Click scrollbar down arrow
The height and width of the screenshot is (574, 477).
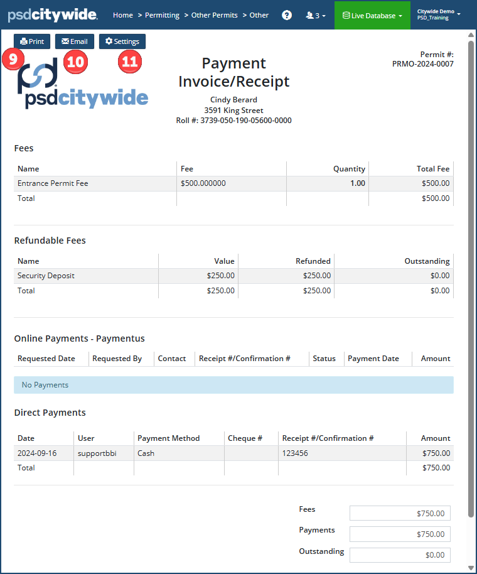point(471,568)
